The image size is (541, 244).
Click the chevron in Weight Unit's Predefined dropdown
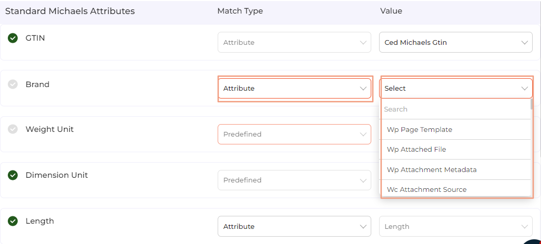(x=363, y=135)
